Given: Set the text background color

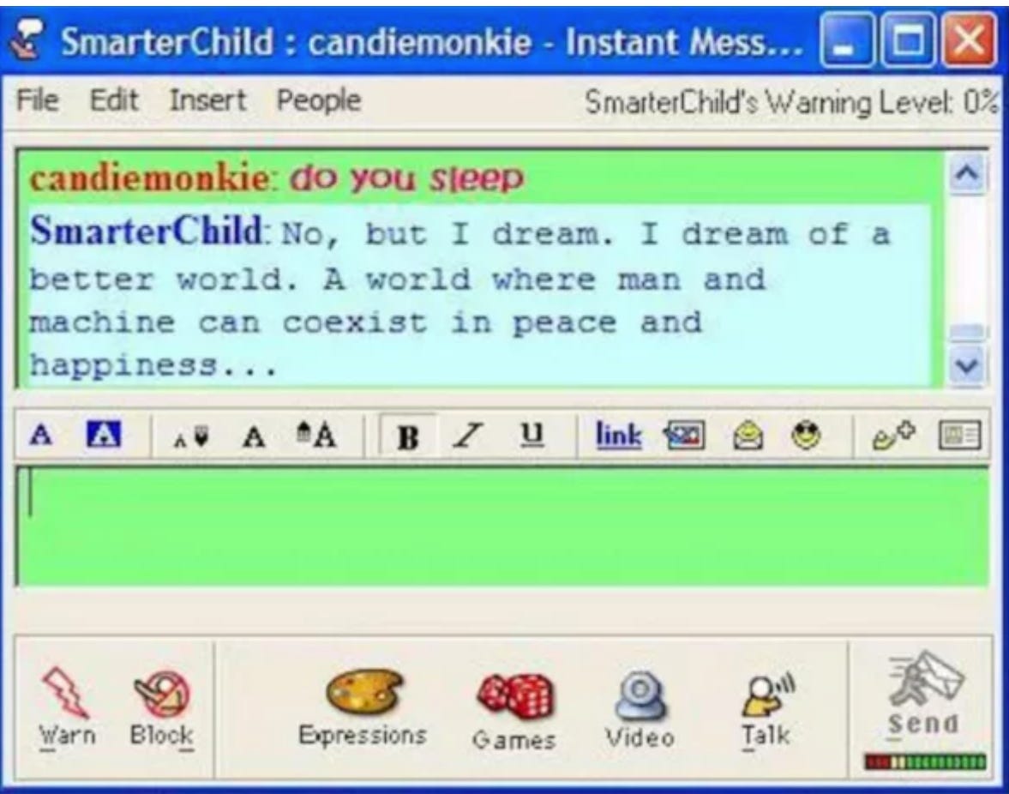Looking at the screenshot, I should [104, 435].
